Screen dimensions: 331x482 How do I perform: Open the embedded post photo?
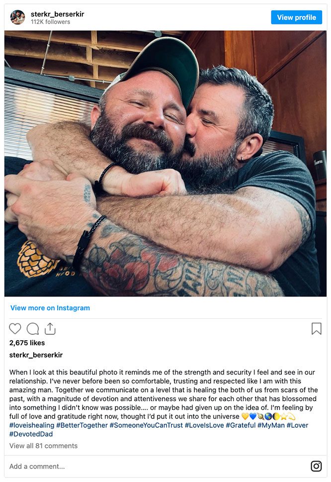point(165,164)
